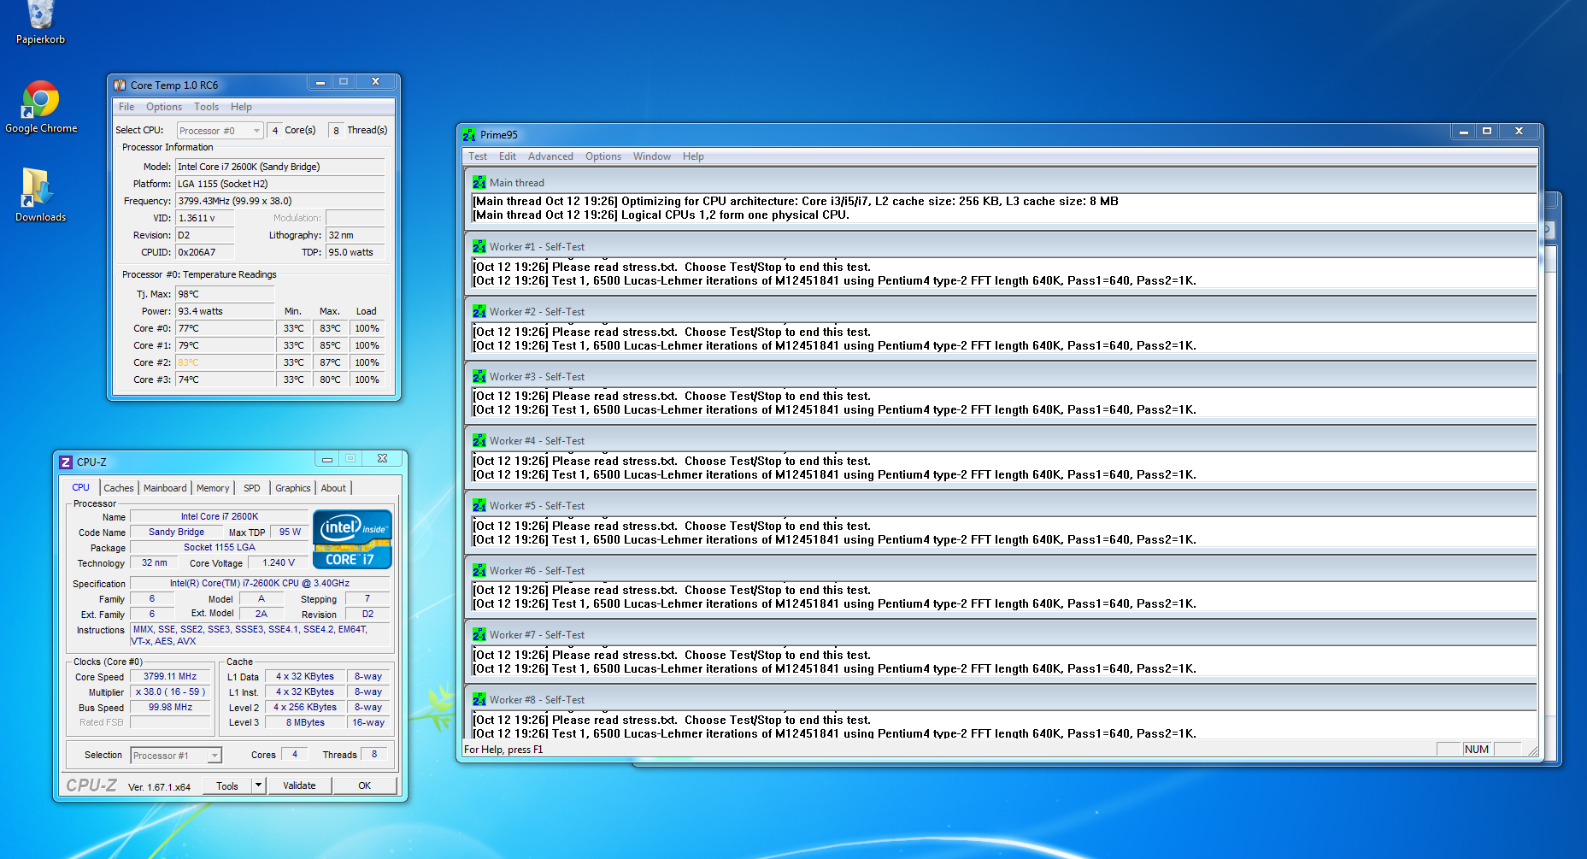Open the Options menu in Prime95
1587x859 pixels.
point(603,156)
